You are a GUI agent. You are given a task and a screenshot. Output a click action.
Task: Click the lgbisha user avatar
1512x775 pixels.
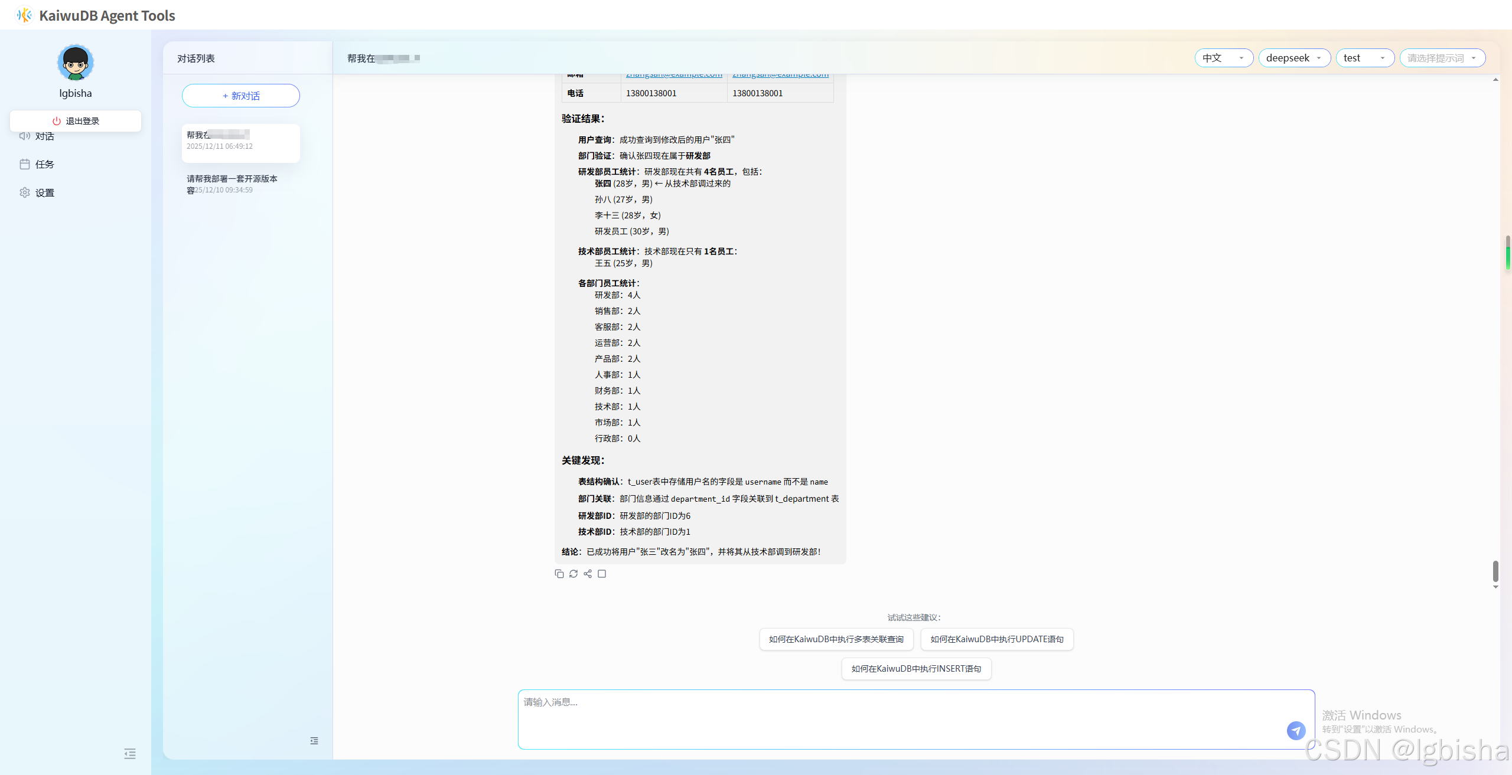coord(76,63)
